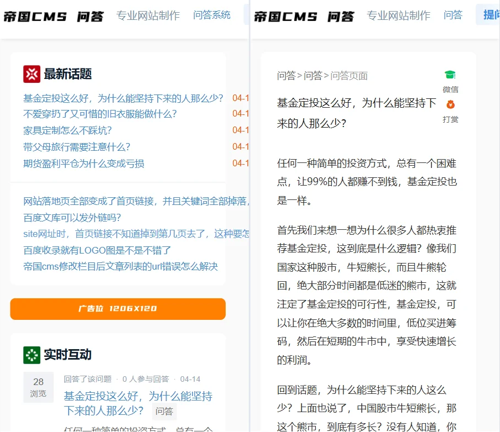Select the 问答 nav item on the right page
Viewport: 500px width, 432px height.
[454, 15]
